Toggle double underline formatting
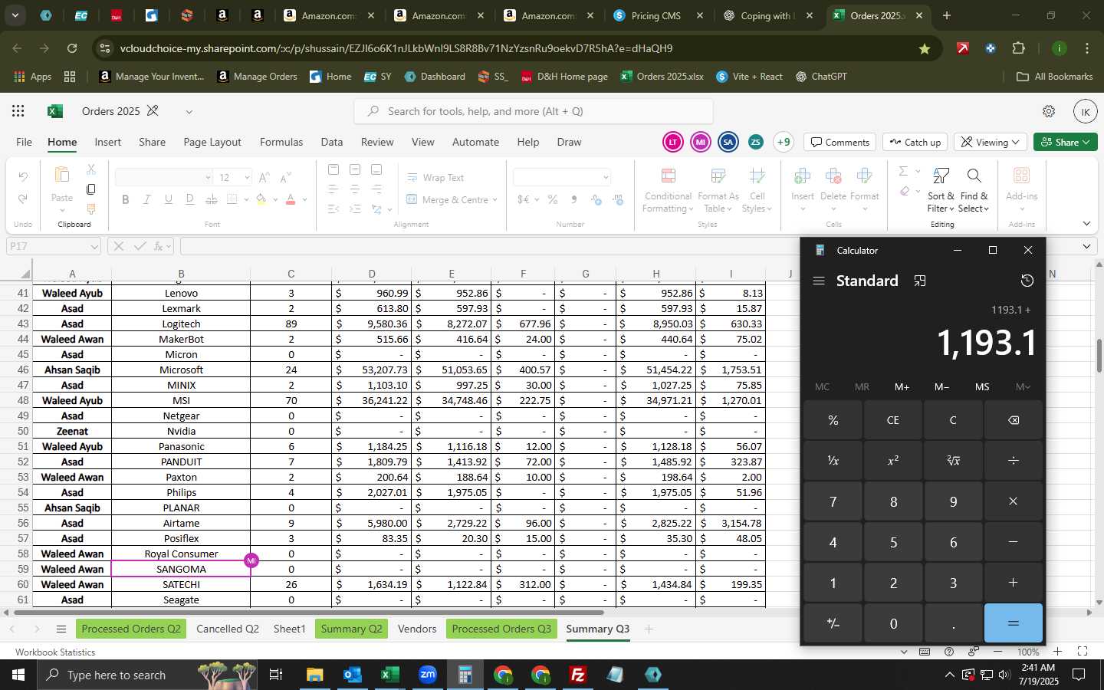The height and width of the screenshot is (690, 1104). pyautogui.click(x=190, y=200)
